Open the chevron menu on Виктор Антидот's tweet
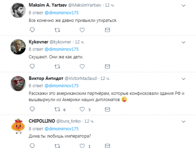 (x=183, y=79)
